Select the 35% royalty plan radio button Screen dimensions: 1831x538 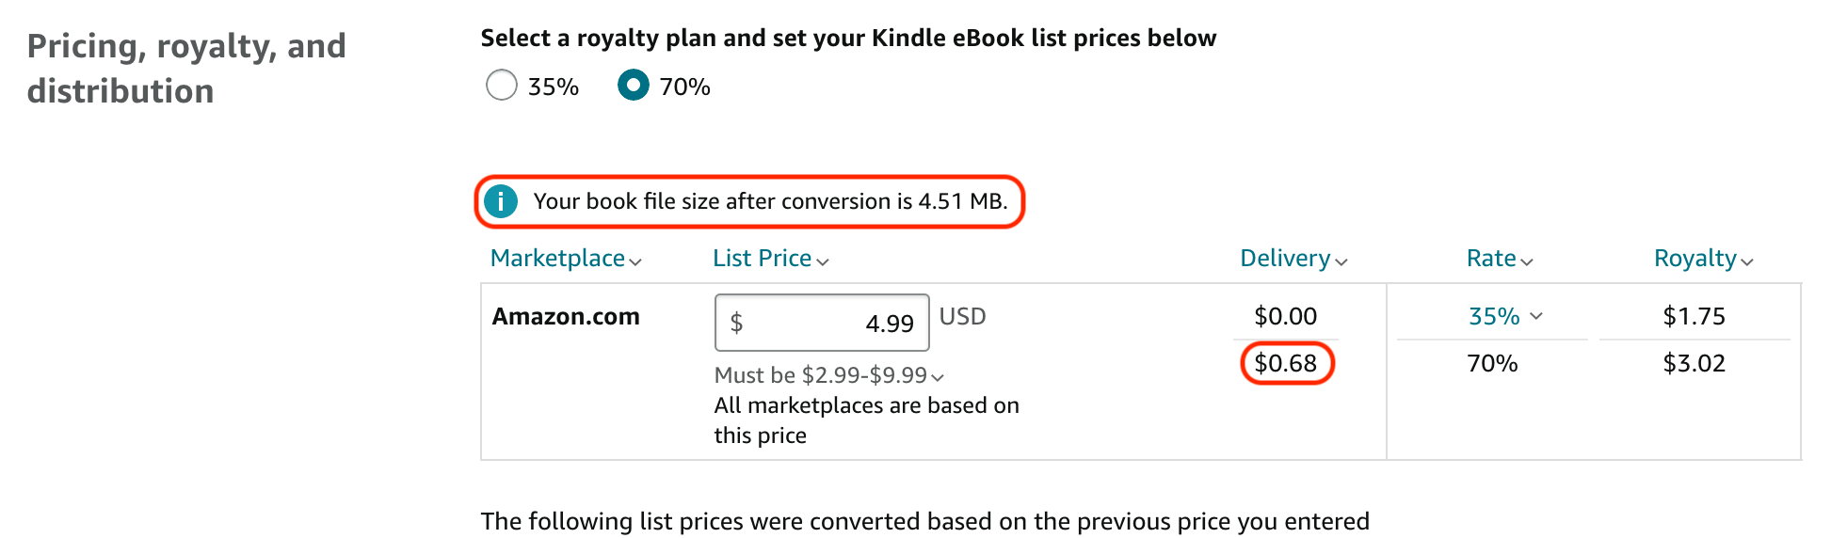click(x=502, y=86)
